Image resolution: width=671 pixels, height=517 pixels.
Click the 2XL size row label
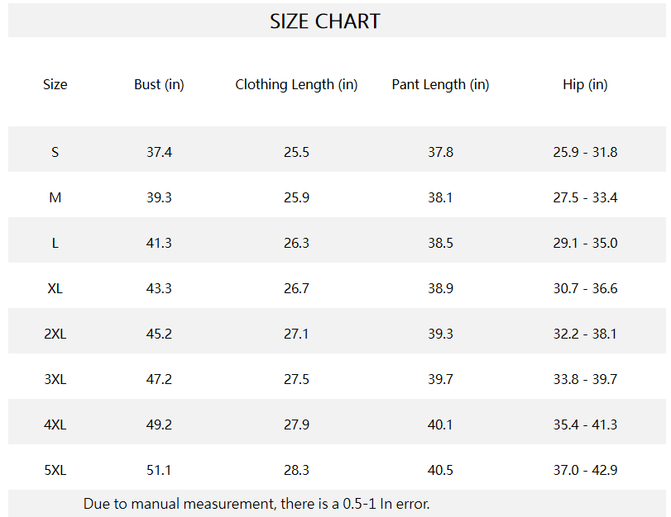(x=55, y=334)
